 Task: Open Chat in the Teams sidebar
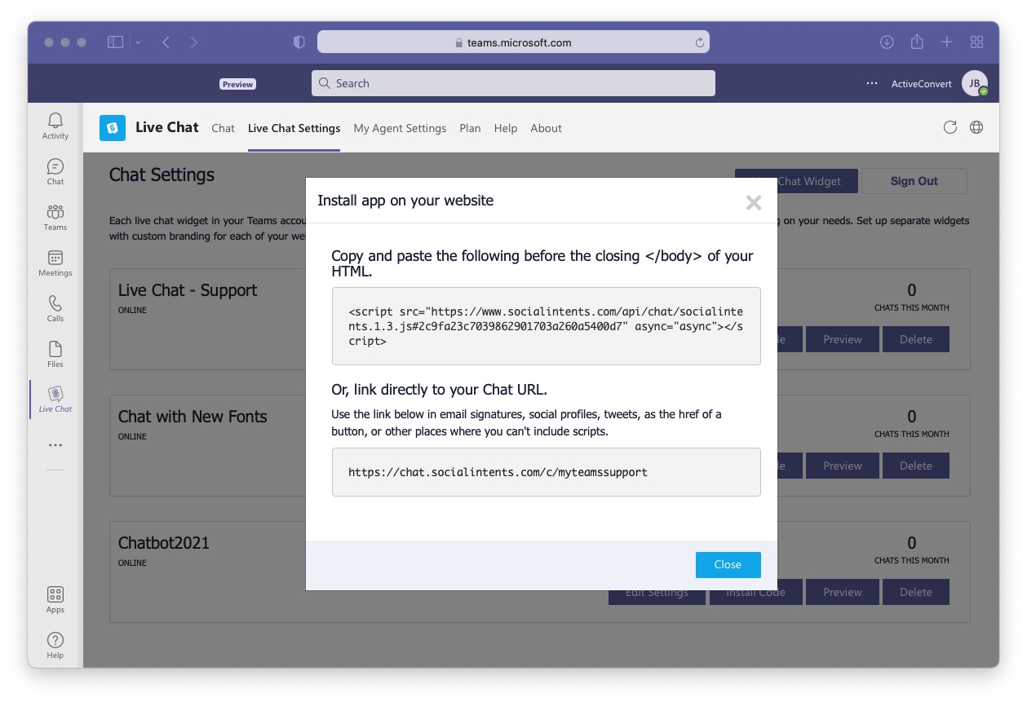tap(55, 171)
